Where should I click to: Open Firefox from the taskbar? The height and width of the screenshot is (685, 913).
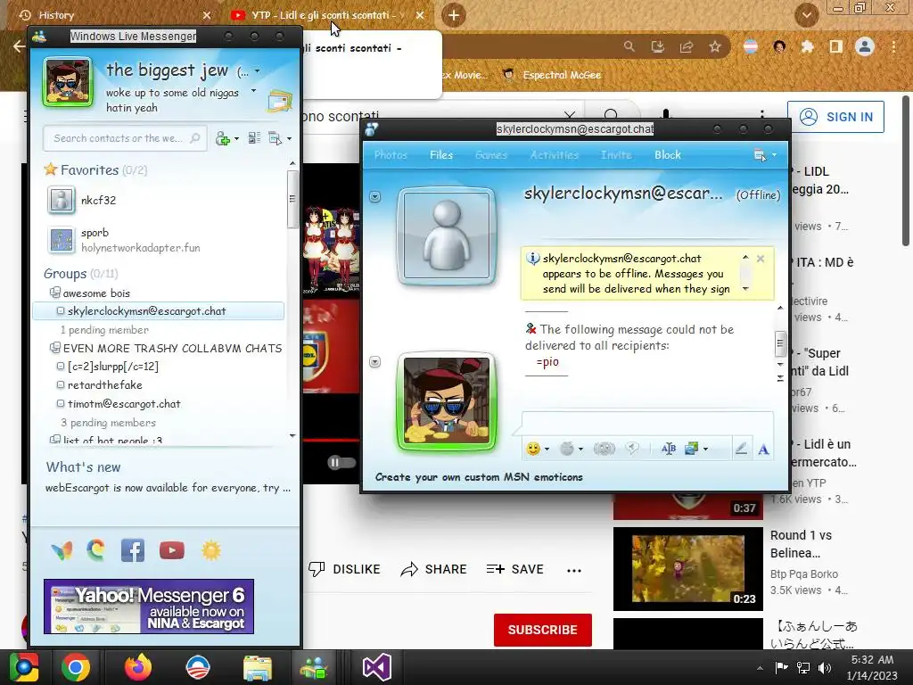138,667
